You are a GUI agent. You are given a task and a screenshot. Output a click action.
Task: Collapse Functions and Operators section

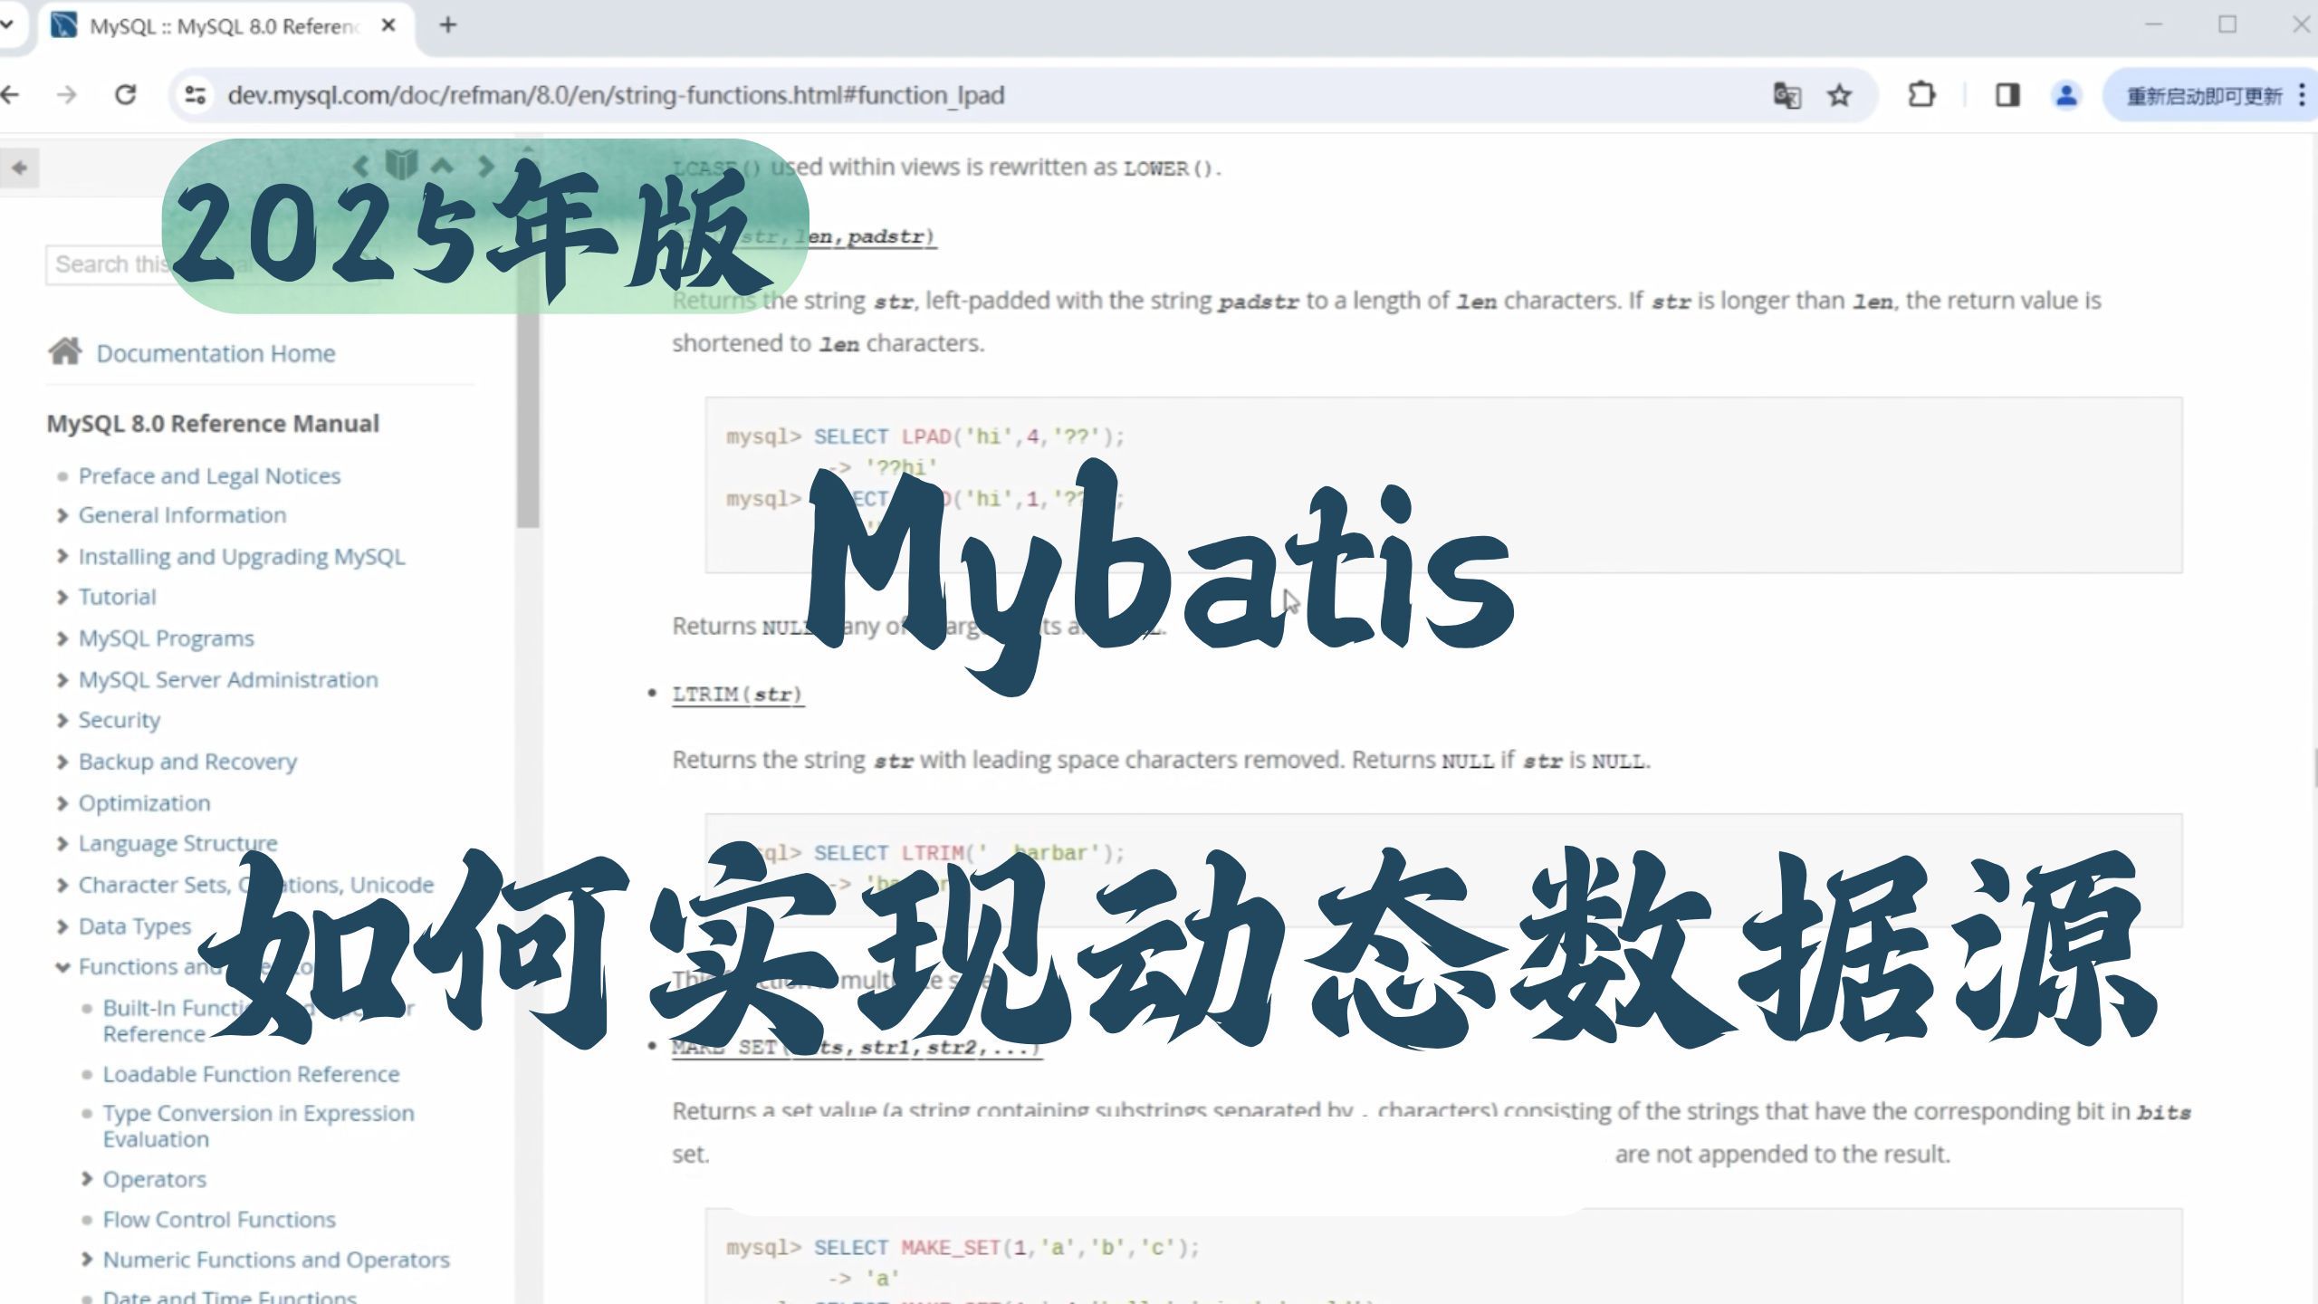click(62, 967)
